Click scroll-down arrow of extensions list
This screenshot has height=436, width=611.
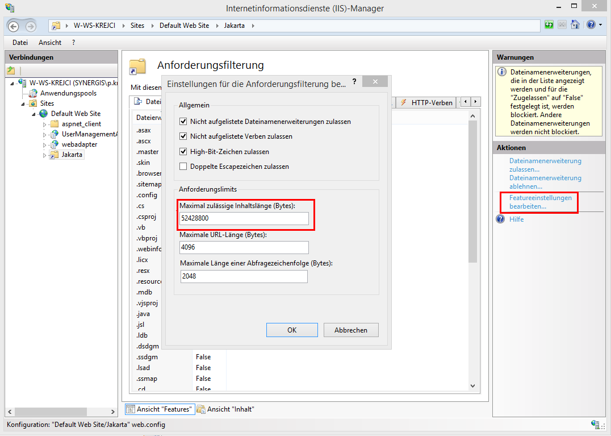coord(472,385)
